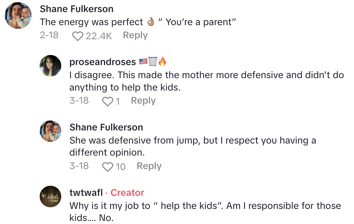The image size is (354, 224).
Task: Tap heart on Shane's reply with 10 likes
Action: click(107, 167)
